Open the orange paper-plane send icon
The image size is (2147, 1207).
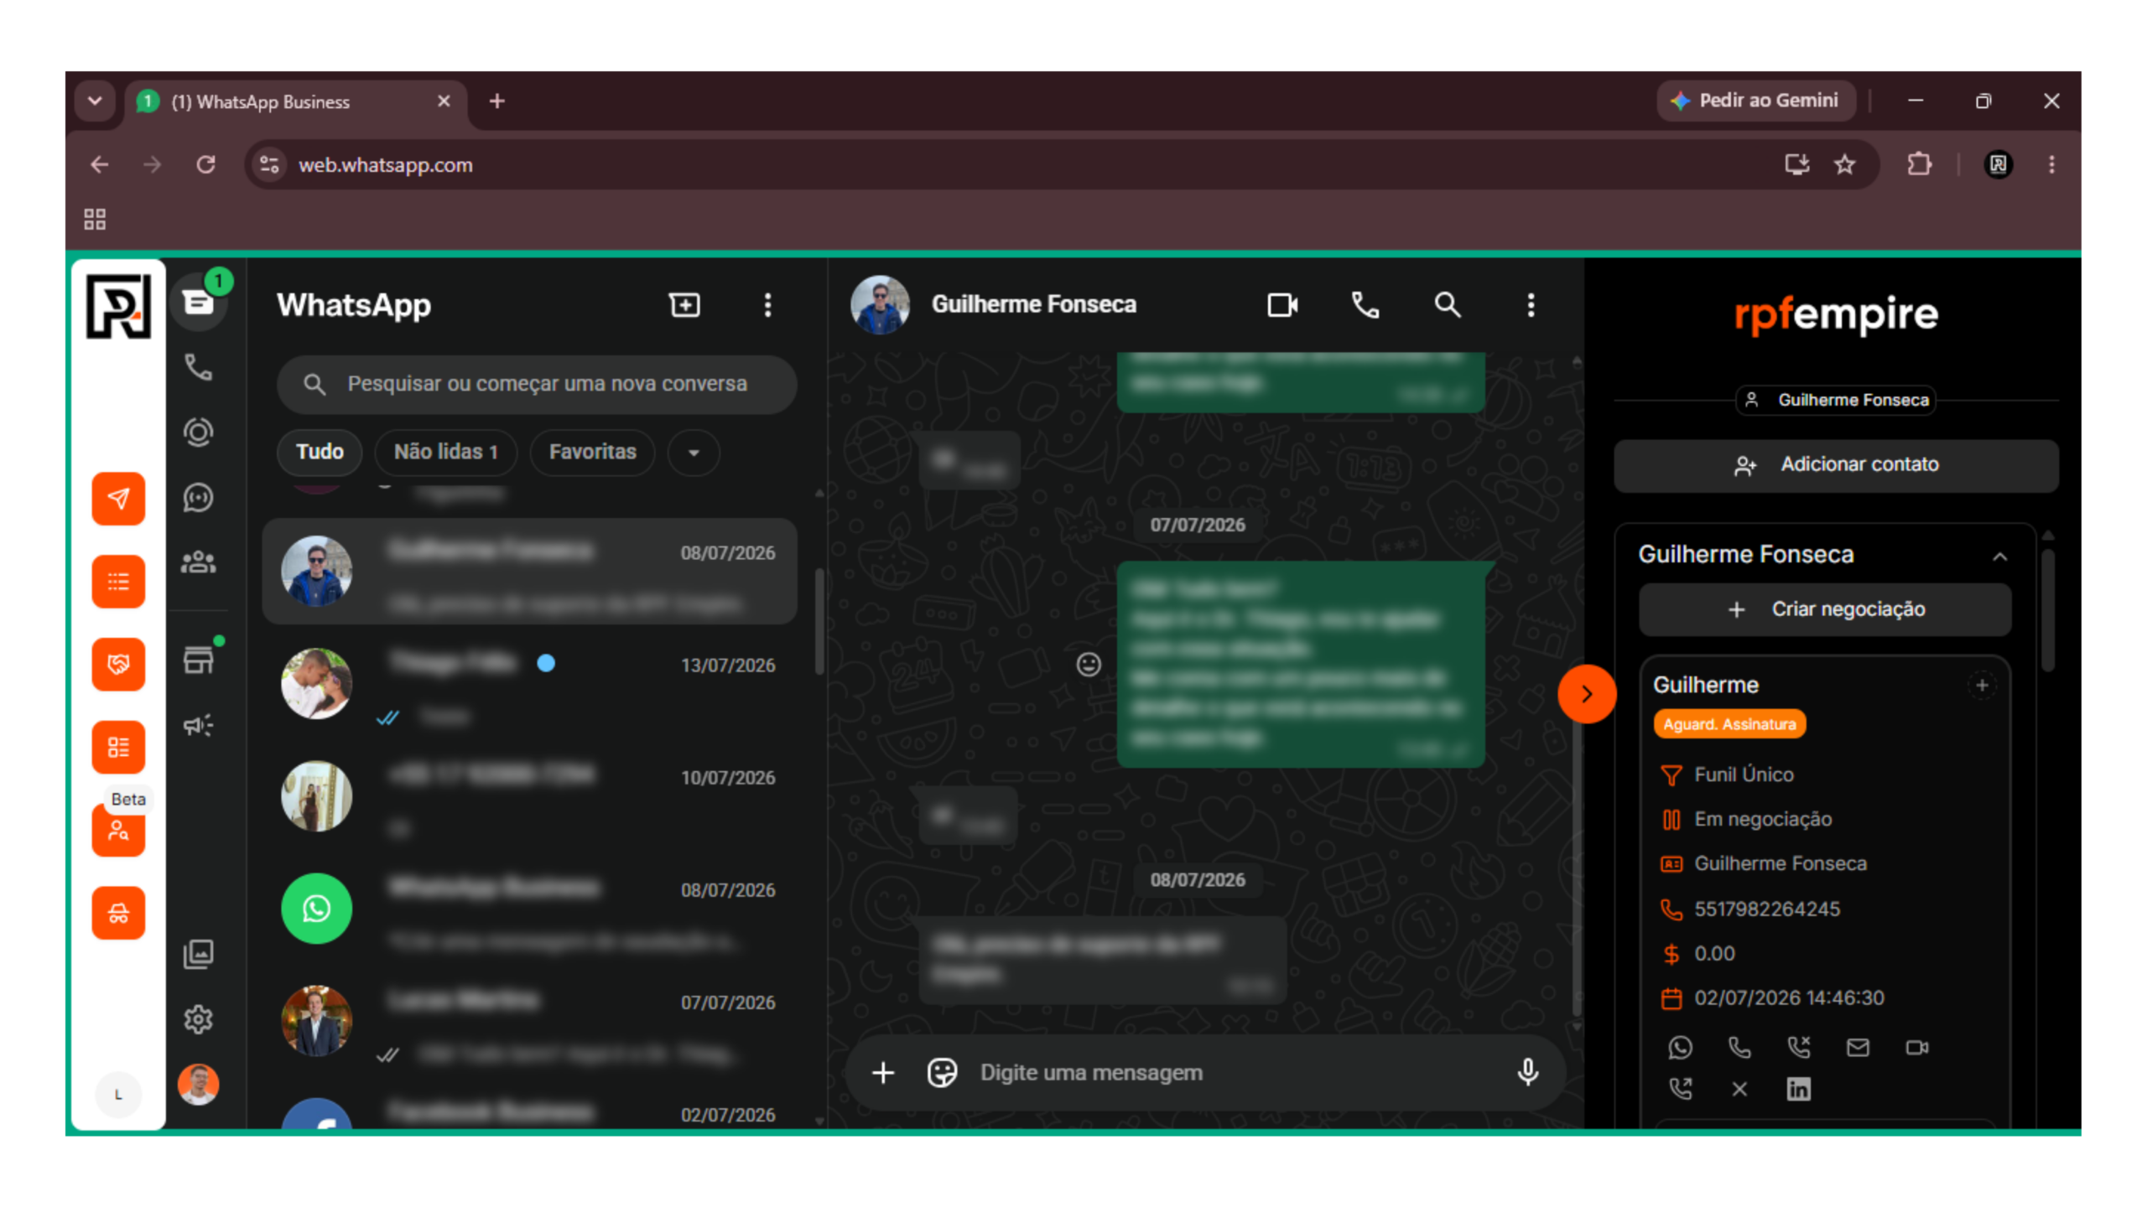(118, 499)
